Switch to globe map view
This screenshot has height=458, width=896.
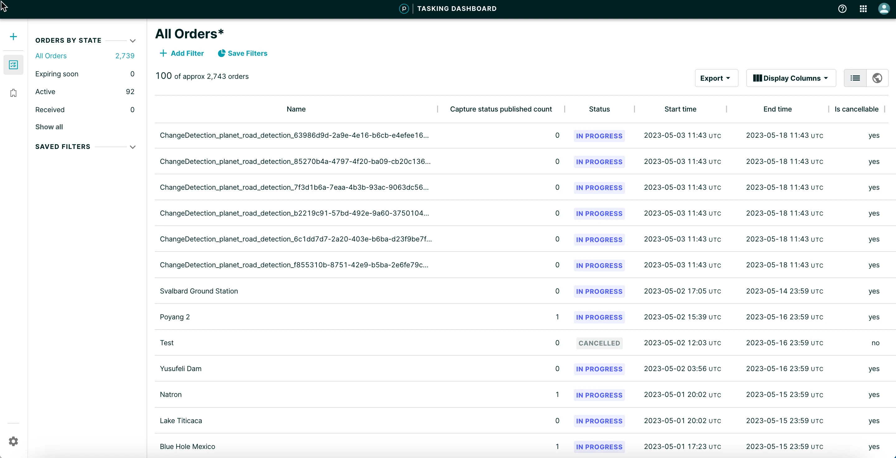tap(877, 78)
